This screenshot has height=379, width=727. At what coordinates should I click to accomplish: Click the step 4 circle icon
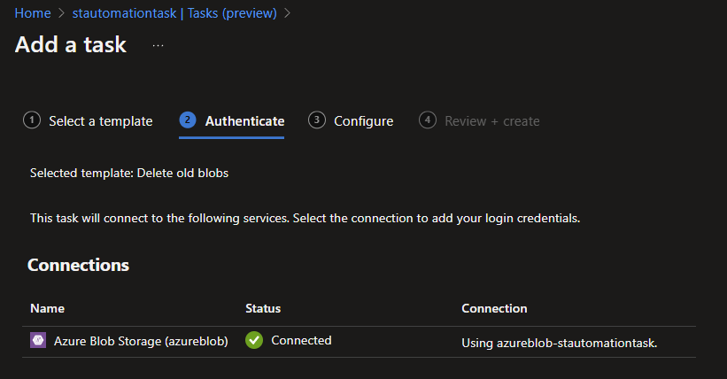(428, 120)
